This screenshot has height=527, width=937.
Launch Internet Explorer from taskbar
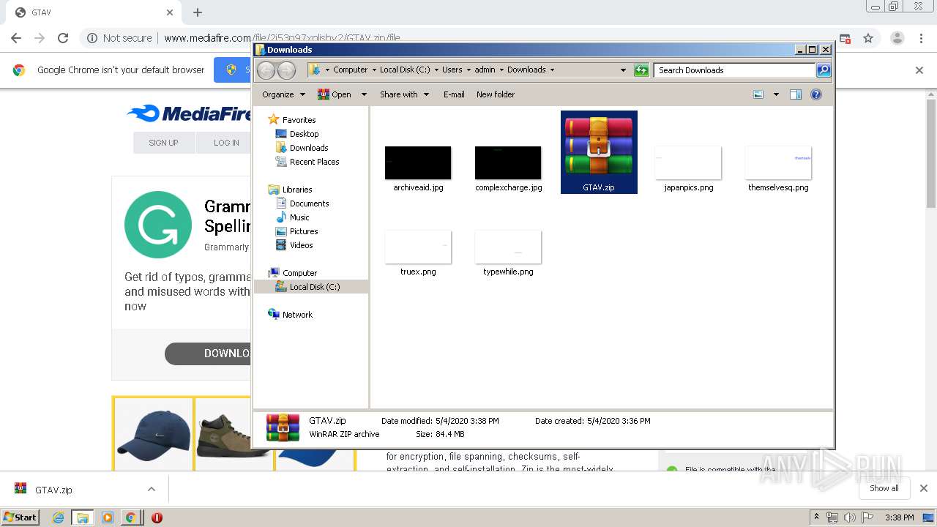coord(58,517)
